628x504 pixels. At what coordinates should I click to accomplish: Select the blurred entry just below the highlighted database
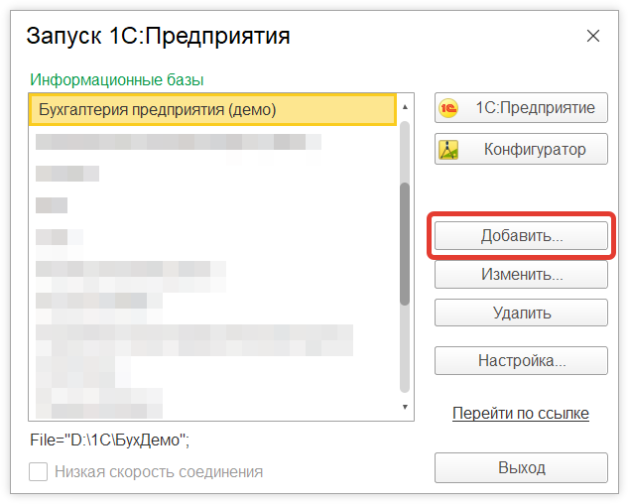[179, 142]
